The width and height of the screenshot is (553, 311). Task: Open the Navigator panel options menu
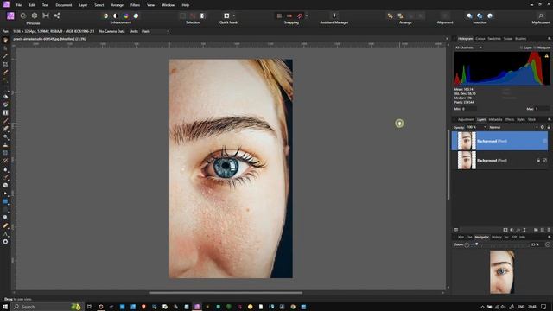coord(550,237)
